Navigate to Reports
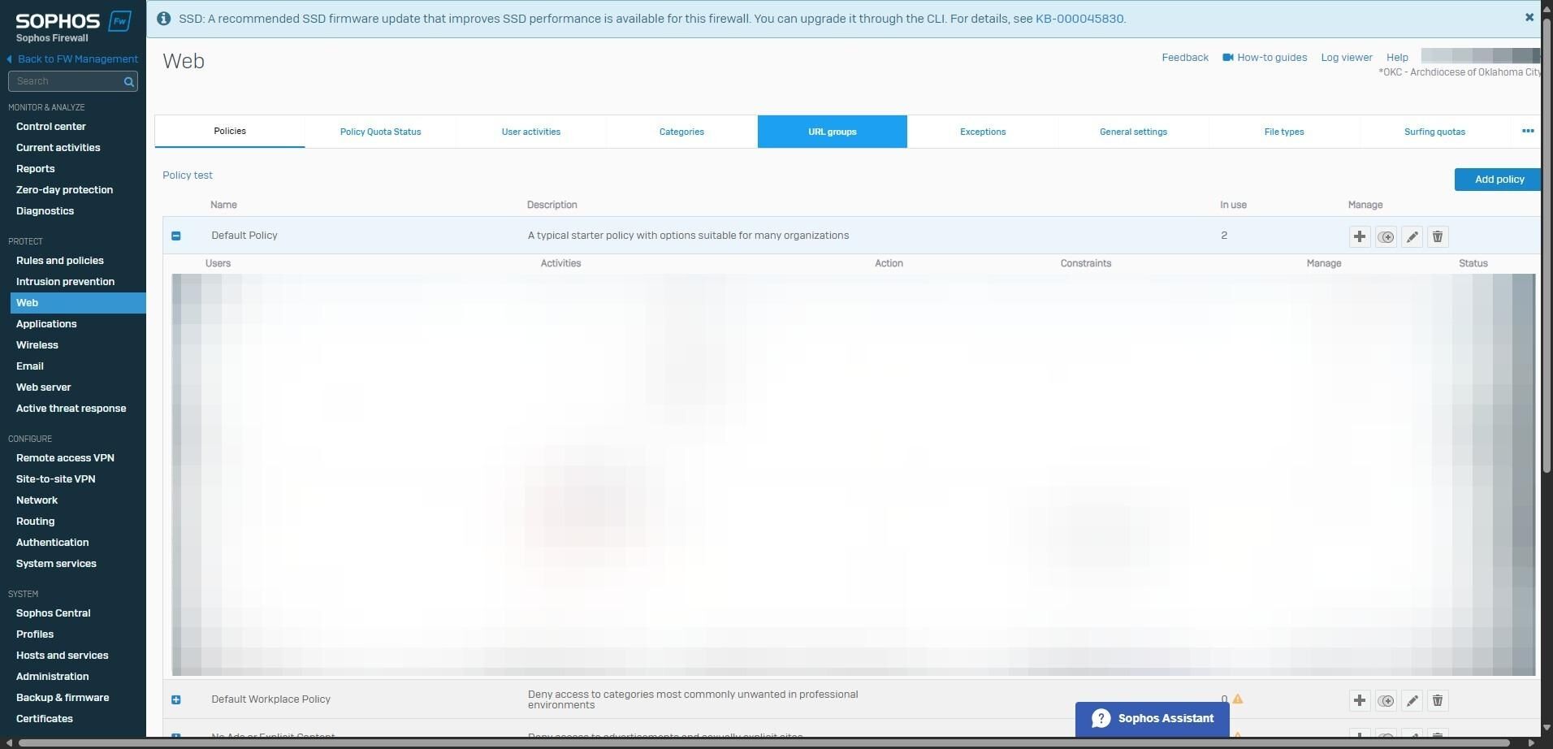The width and height of the screenshot is (1553, 749). [x=36, y=169]
